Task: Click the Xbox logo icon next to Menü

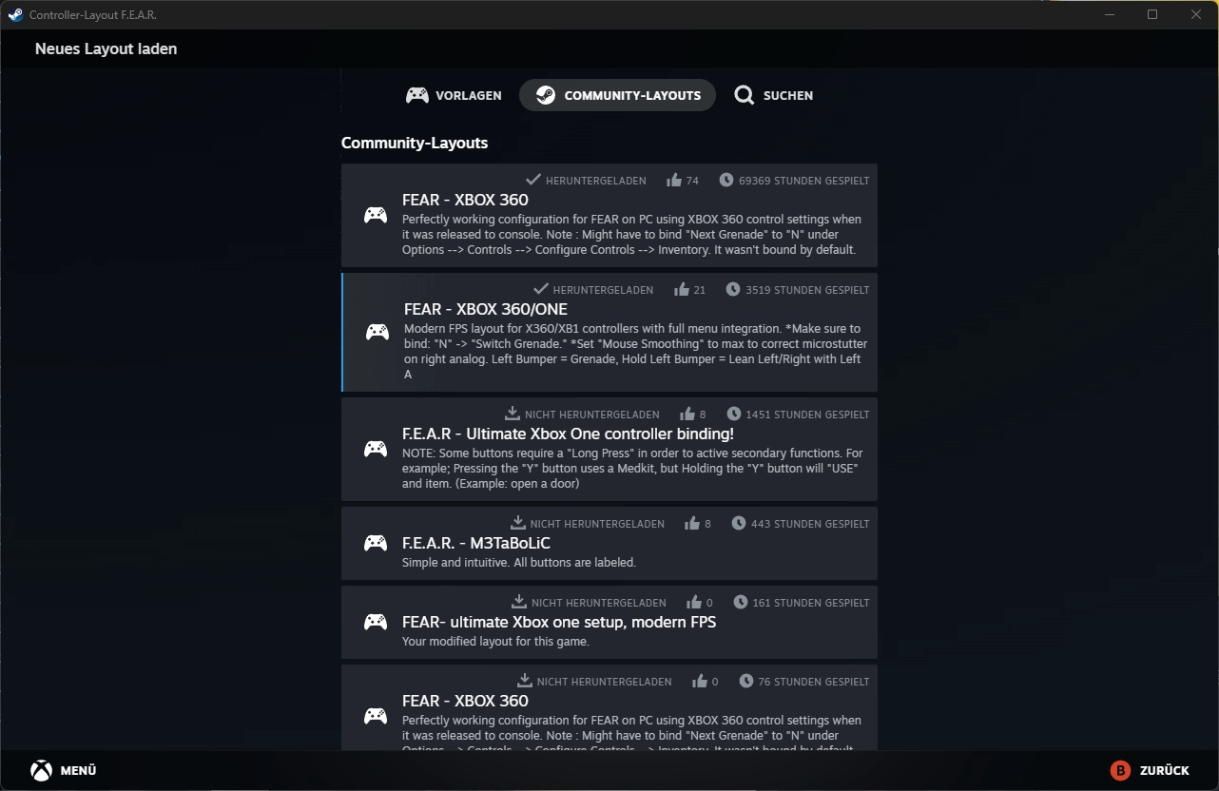Action: point(41,770)
